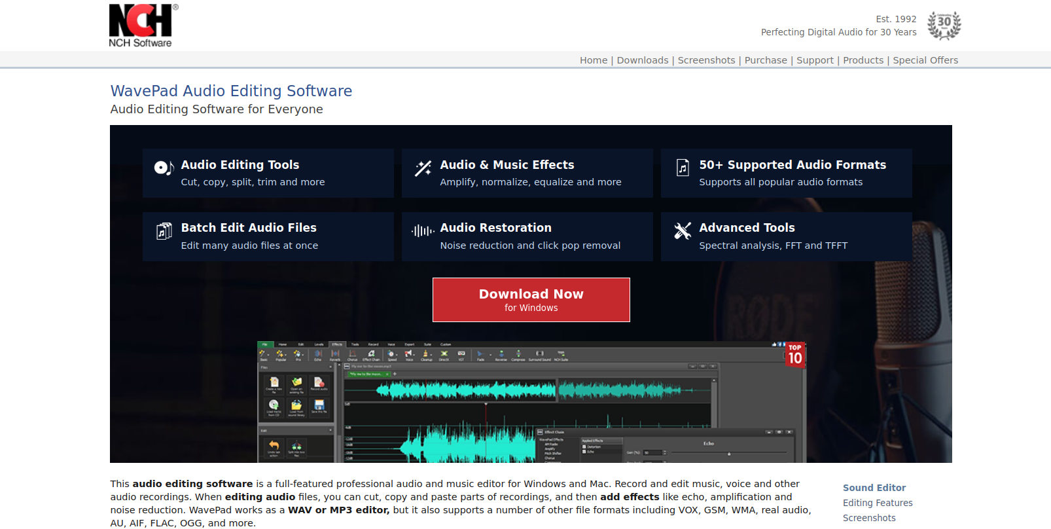Image resolution: width=1051 pixels, height=529 pixels.
Task: Select the Reverb effect icon
Action: 335,354
